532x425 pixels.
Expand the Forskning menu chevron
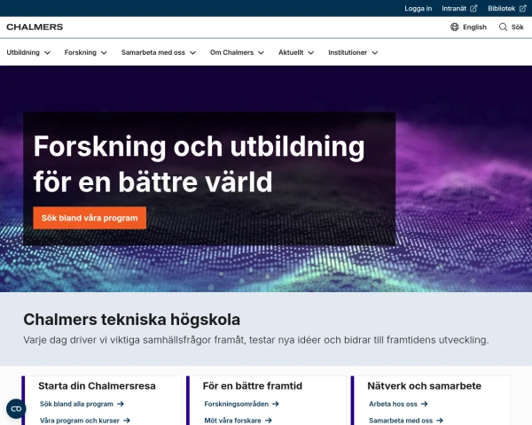pyautogui.click(x=104, y=53)
